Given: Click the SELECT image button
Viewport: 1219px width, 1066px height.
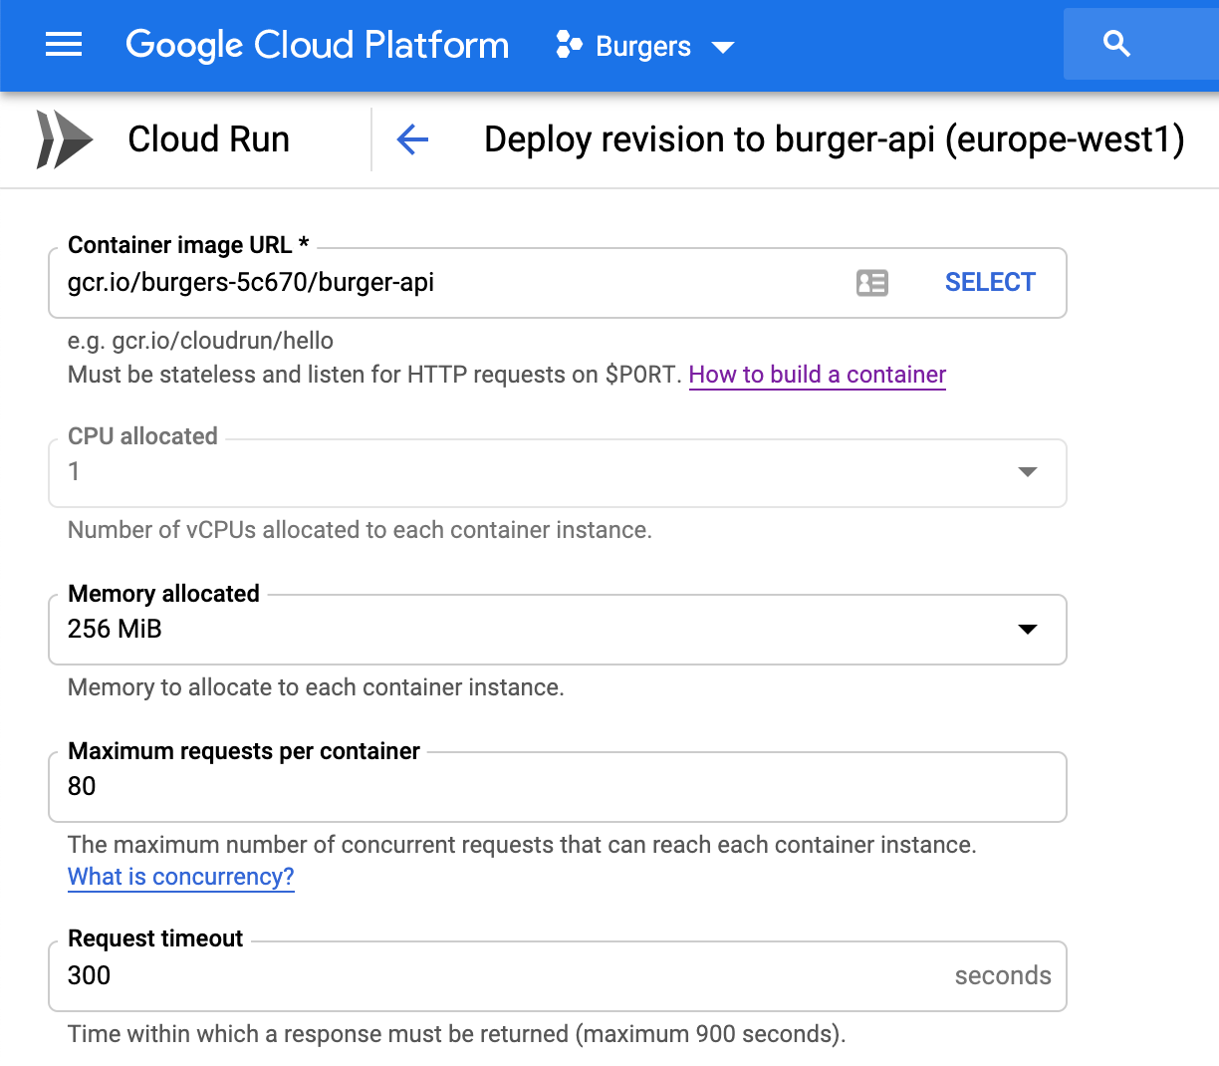Looking at the screenshot, I should pos(990,282).
